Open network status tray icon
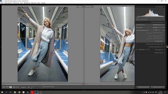The image size is (168, 94). [149, 92]
